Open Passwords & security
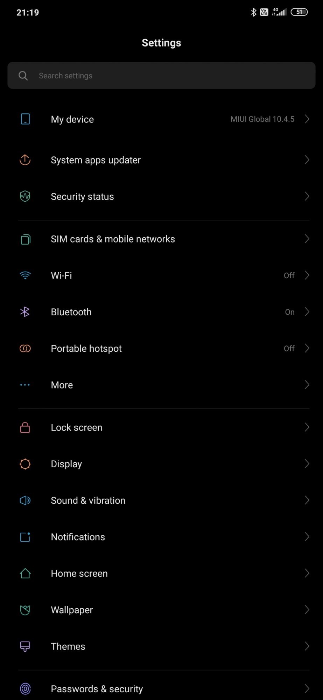This screenshot has height=700, width=323. [x=97, y=689]
